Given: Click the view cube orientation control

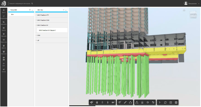Looking at the screenshot, I should [193, 15].
